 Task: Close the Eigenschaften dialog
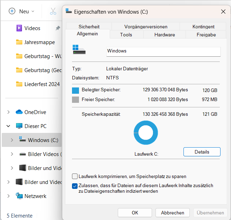[223, 12]
